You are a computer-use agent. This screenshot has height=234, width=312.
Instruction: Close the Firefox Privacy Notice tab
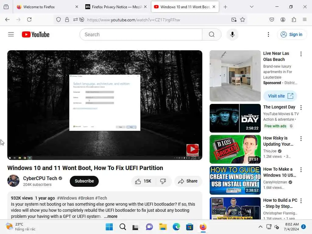(145, 7)
